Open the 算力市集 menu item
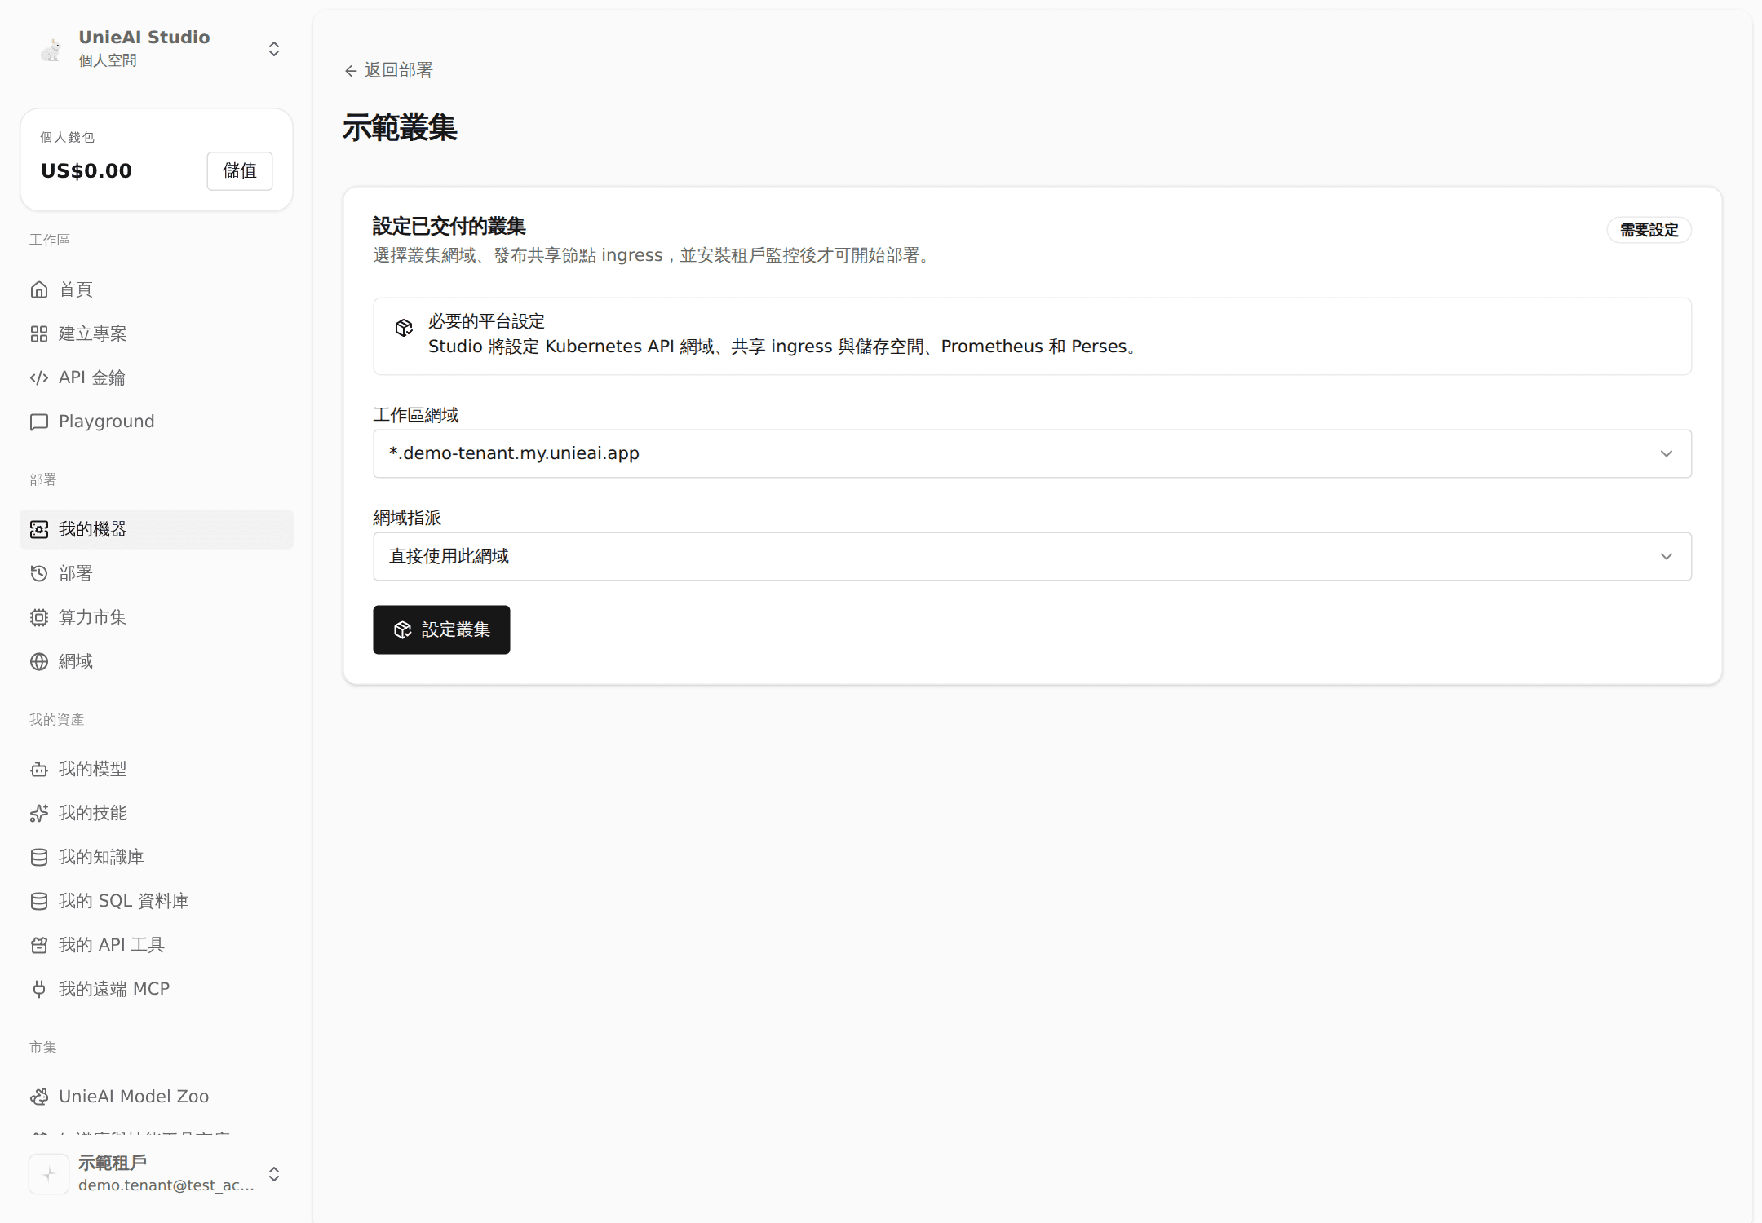The width and height of the screenshot is (1762, 1223). coord(157,617)
